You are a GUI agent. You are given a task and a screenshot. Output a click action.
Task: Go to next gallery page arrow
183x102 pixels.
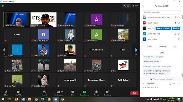coord(136,50)
